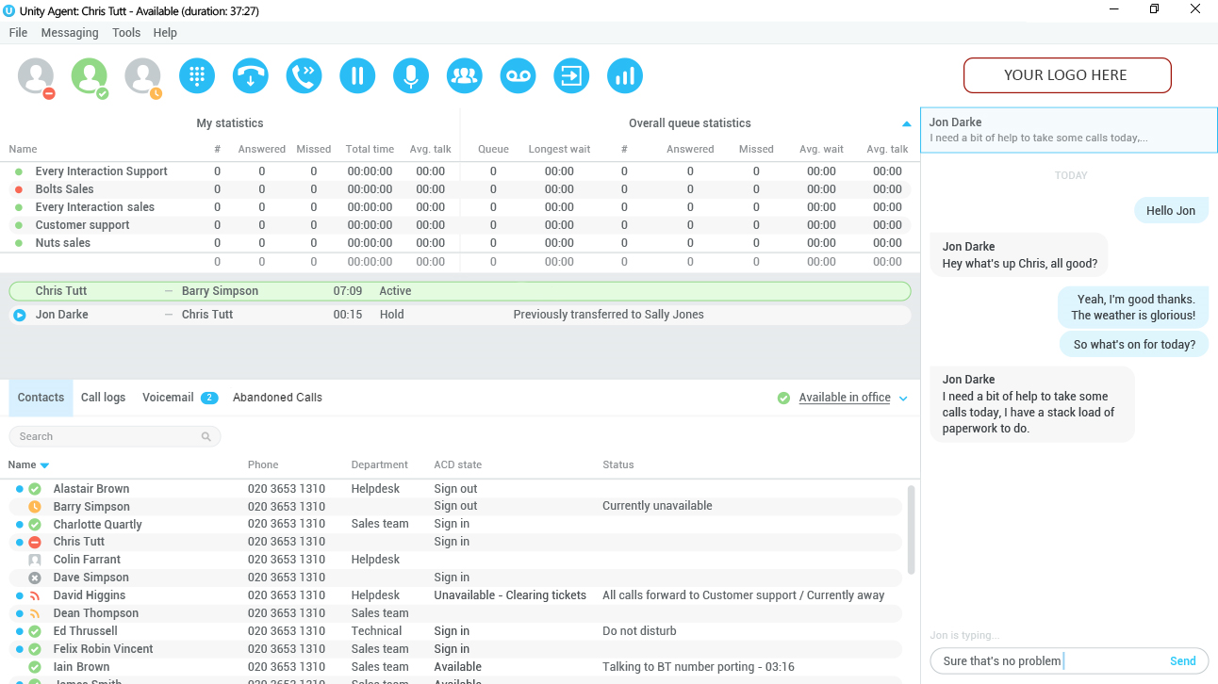Expand the Available in office dropdown
1218x684 pixels.
pos(903,399)
